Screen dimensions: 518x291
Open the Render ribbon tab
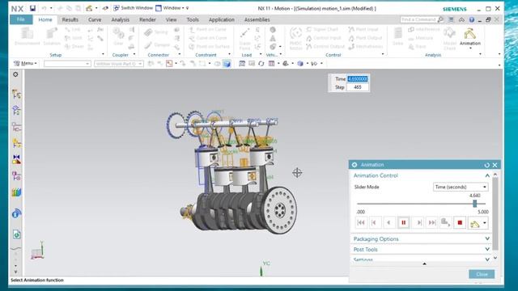click(x=147, y=19)
